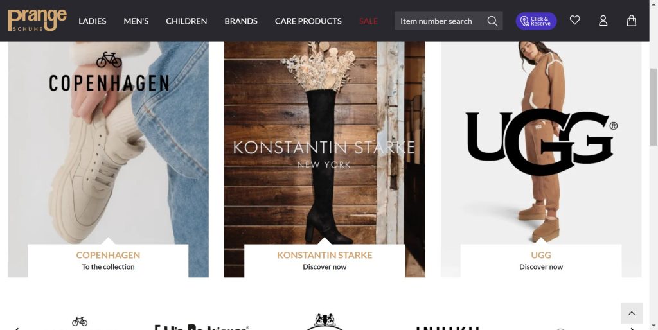The width and height of the screenshot is (658, 330).
Task: Click the back-to-top arrow button
Action: click(632, 313)
